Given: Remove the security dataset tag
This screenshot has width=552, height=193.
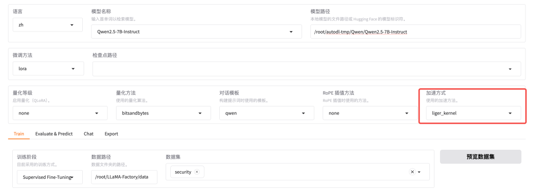Looking at the screenshot, I should click(197, 172).
